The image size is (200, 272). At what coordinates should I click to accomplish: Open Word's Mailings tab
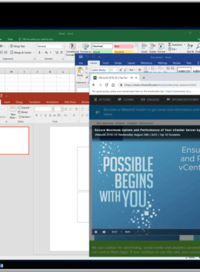[x=162, y=63]
